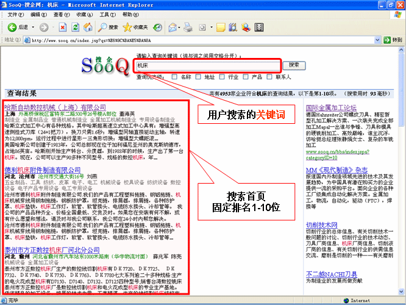Enable the 产品 checkbox
The width and height of the screenshot is (406, 305).
point(246,77)
